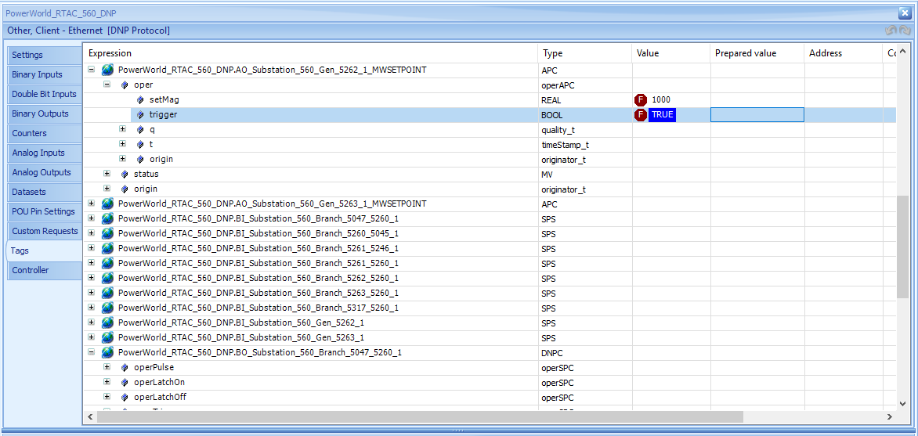Open the Controller tab
This screenshot has width=918, height=436.
(45, 270)
